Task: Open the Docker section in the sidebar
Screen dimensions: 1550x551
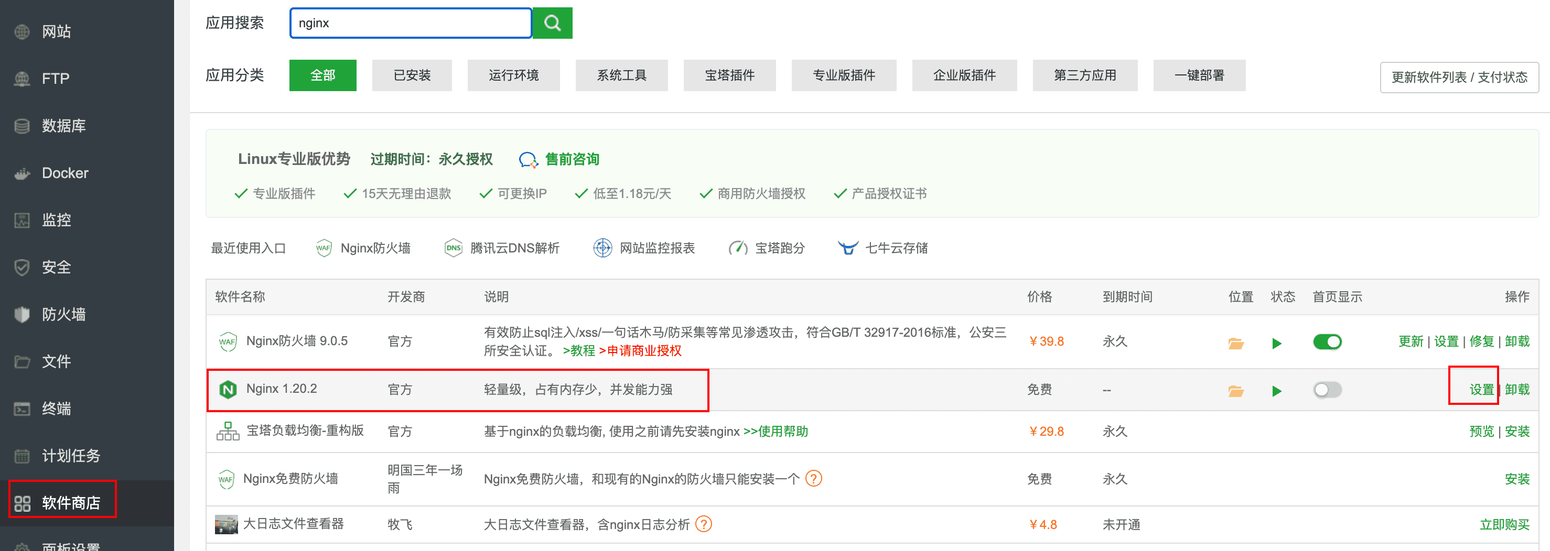Action: (64, 173)
